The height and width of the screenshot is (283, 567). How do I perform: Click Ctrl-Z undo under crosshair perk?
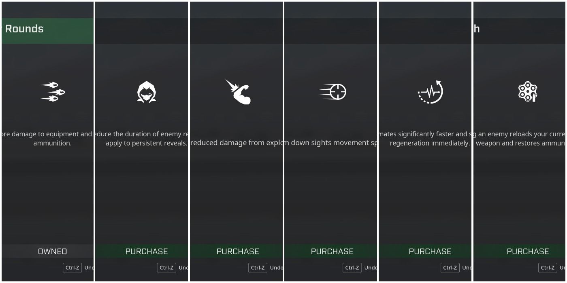352,268
